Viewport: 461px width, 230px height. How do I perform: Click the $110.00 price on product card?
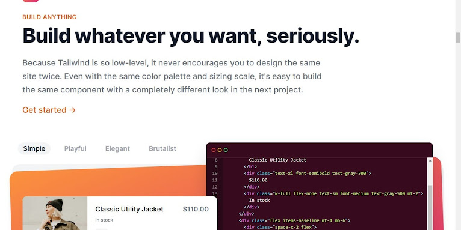(196, 209)
